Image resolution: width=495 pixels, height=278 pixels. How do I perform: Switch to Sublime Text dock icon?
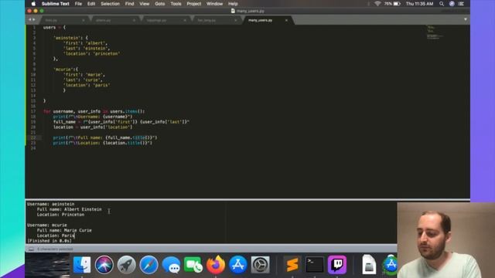[292, 264]
